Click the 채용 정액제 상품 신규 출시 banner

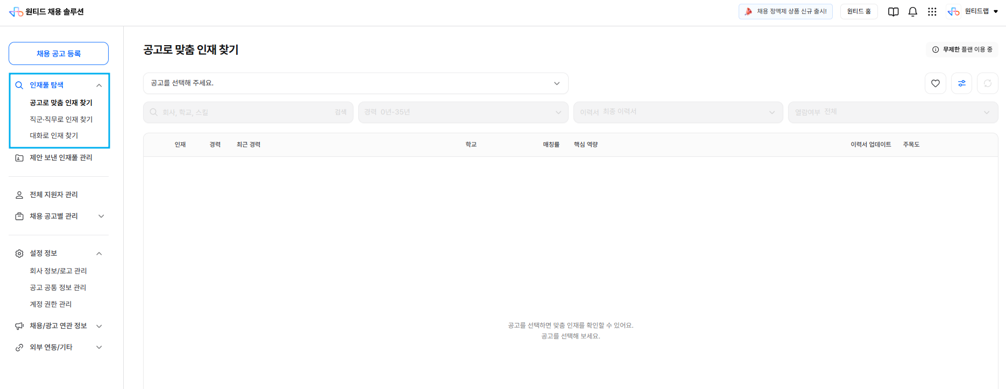tap(785, 11)
